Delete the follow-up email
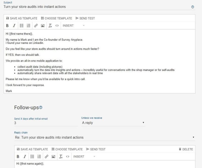 (186, 149)
